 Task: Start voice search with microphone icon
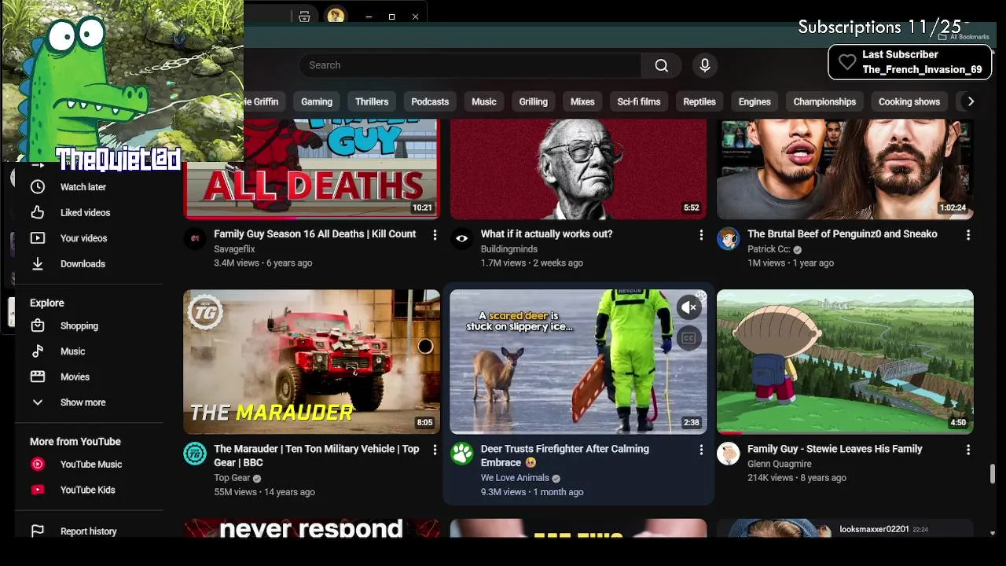705,65
